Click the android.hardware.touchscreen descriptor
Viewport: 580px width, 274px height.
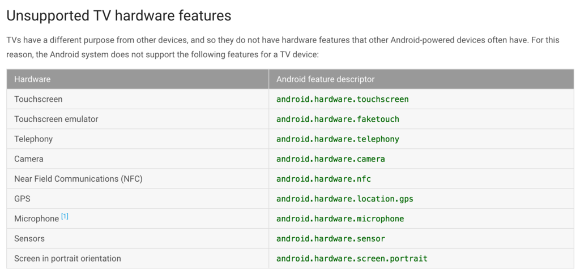[x=342, y=99]
